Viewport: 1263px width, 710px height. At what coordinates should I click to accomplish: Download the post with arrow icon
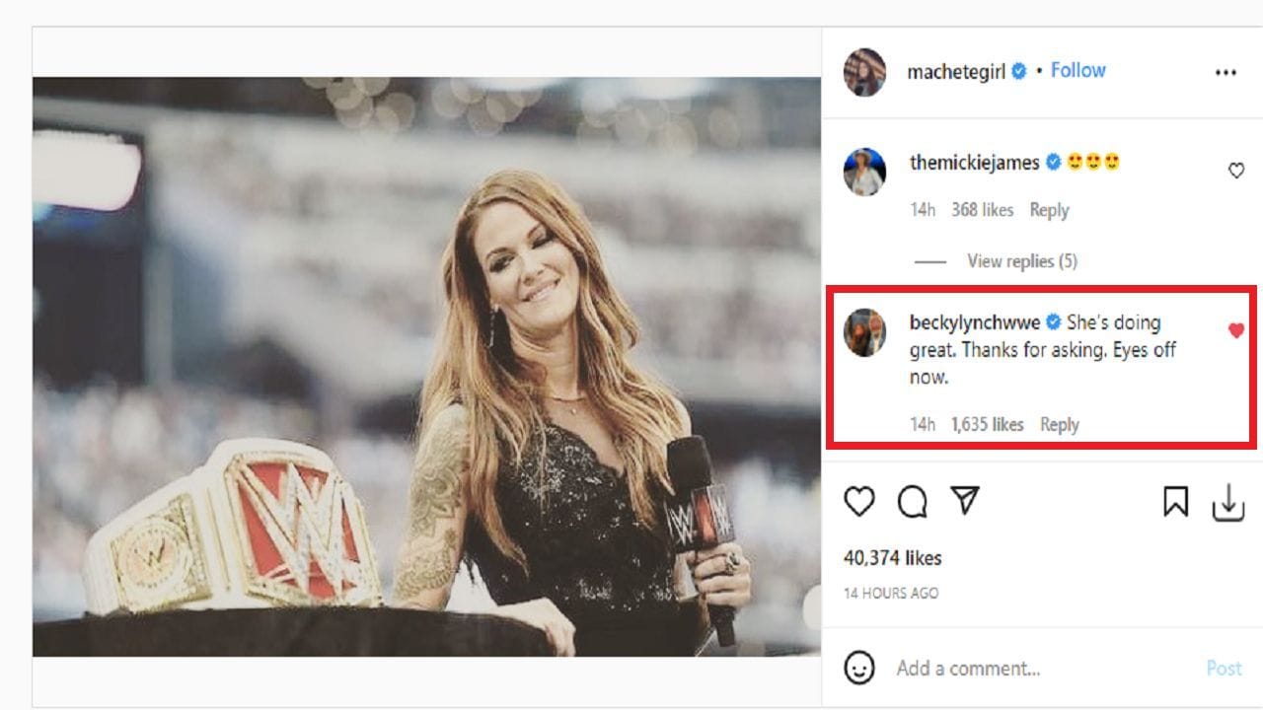pos(1227,503)
